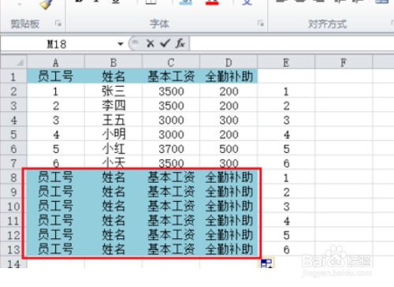The width and height of the screenshot is (394, 287).
Task: Click 姓名 cell in row 12
Action: [x=113, y=235]
